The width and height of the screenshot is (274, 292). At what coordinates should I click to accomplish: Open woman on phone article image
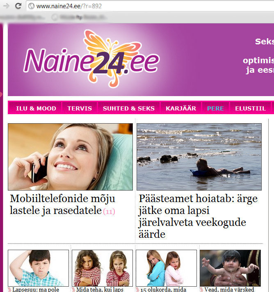[70, 157]
